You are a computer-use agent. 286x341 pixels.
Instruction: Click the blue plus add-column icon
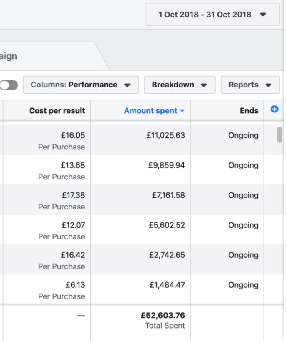pyautogui.click(x=274, y=109)
